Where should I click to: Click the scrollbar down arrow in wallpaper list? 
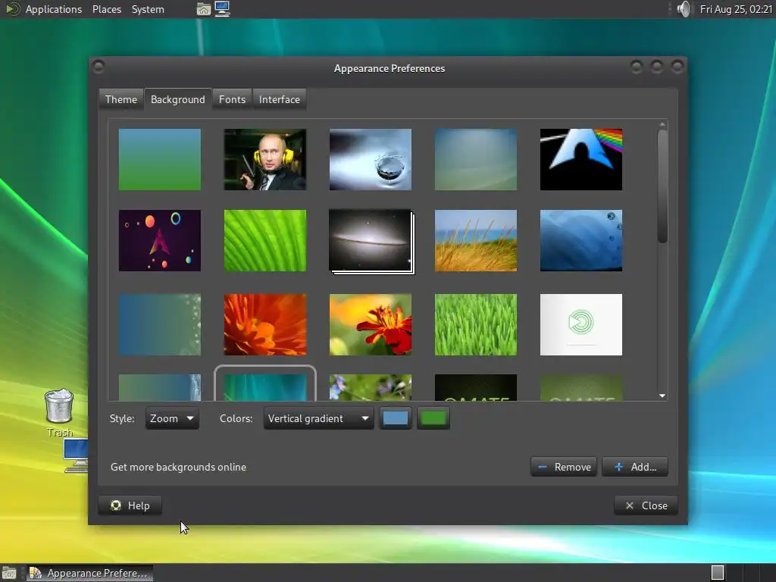point(662,396)
